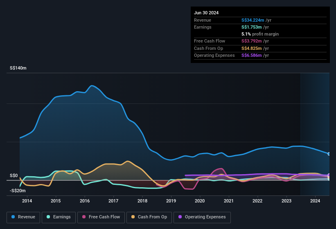The width and height of the screenshot is (336, 229).
Task: Click the 2024 x-axis year label
Action: [x=315, y=201]
